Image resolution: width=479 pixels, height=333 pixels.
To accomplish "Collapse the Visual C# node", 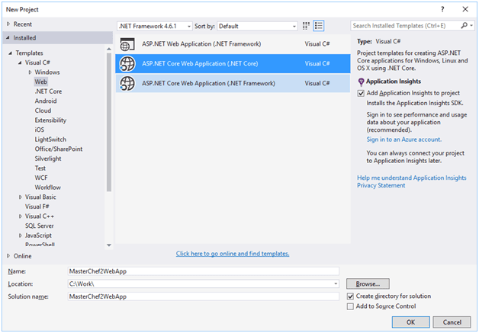I will pos(20,62).
